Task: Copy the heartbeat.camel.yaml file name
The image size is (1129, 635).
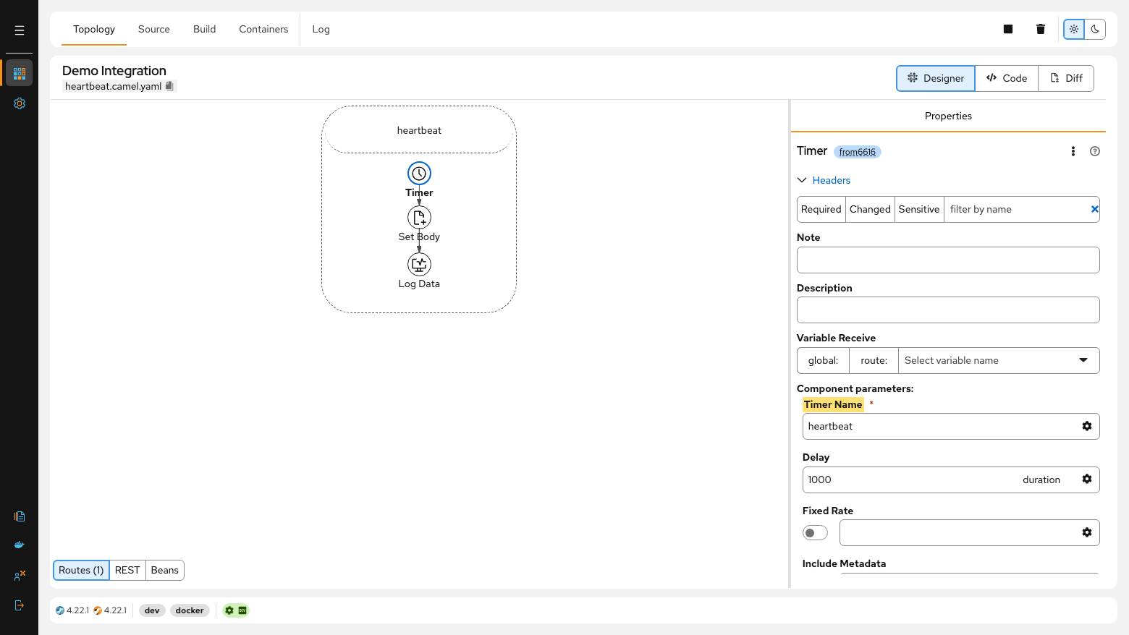Action: point(169,86)
